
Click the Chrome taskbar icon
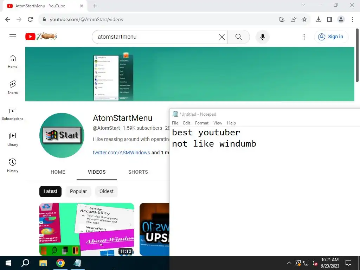coord(60,263)
